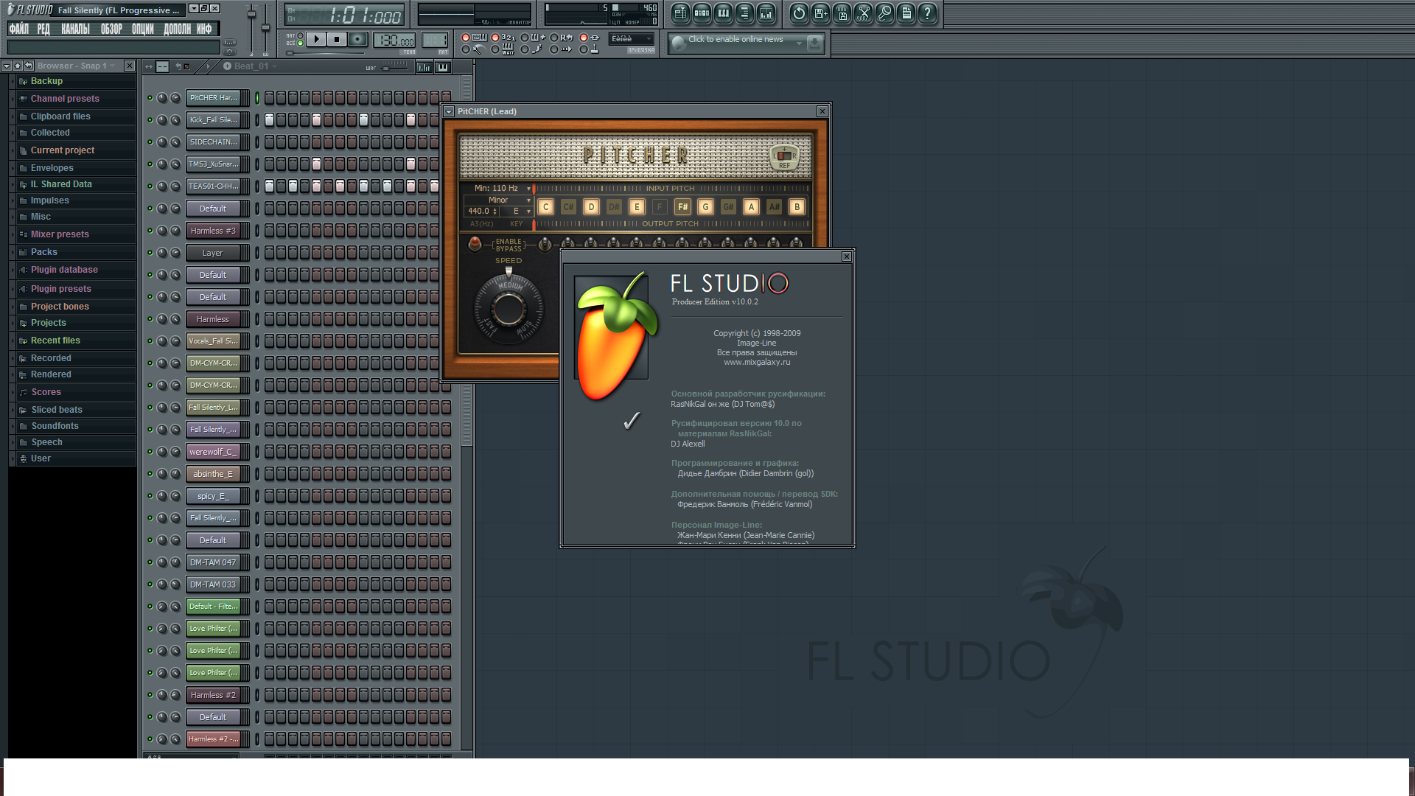This screenshot has height=796, width=1415.
Task: Expand the Recent files folder
Action: pyautogui.click(x=55, y=341)
